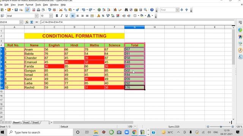The image size is (243, 136).
Task: Expand the Font Color dropdown arrow
Action: (152, 16)
